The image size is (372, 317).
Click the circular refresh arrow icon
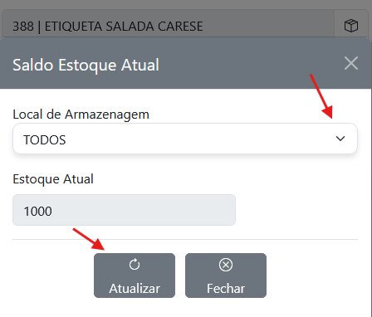135,265
